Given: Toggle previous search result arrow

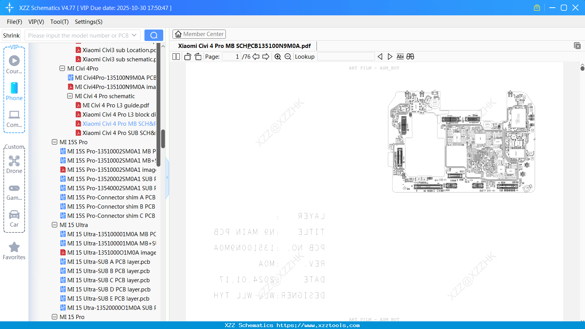Looking at the screenshot, I should pos(380,56).
